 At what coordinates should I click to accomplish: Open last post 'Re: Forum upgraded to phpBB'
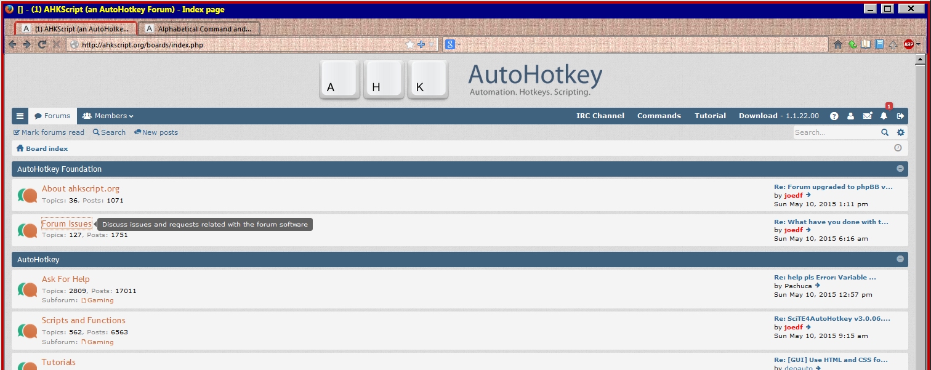point(833,187)
